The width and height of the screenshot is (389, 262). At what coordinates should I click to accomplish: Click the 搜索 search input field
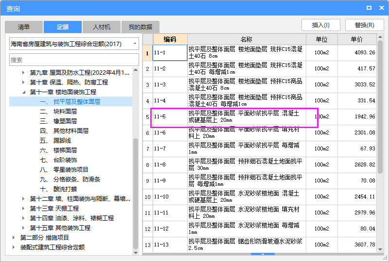tap(74, 60)
